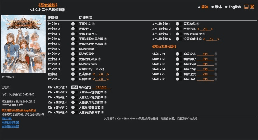Switch language to English
The height and width of the screenshot is (140, 258).
233,7
